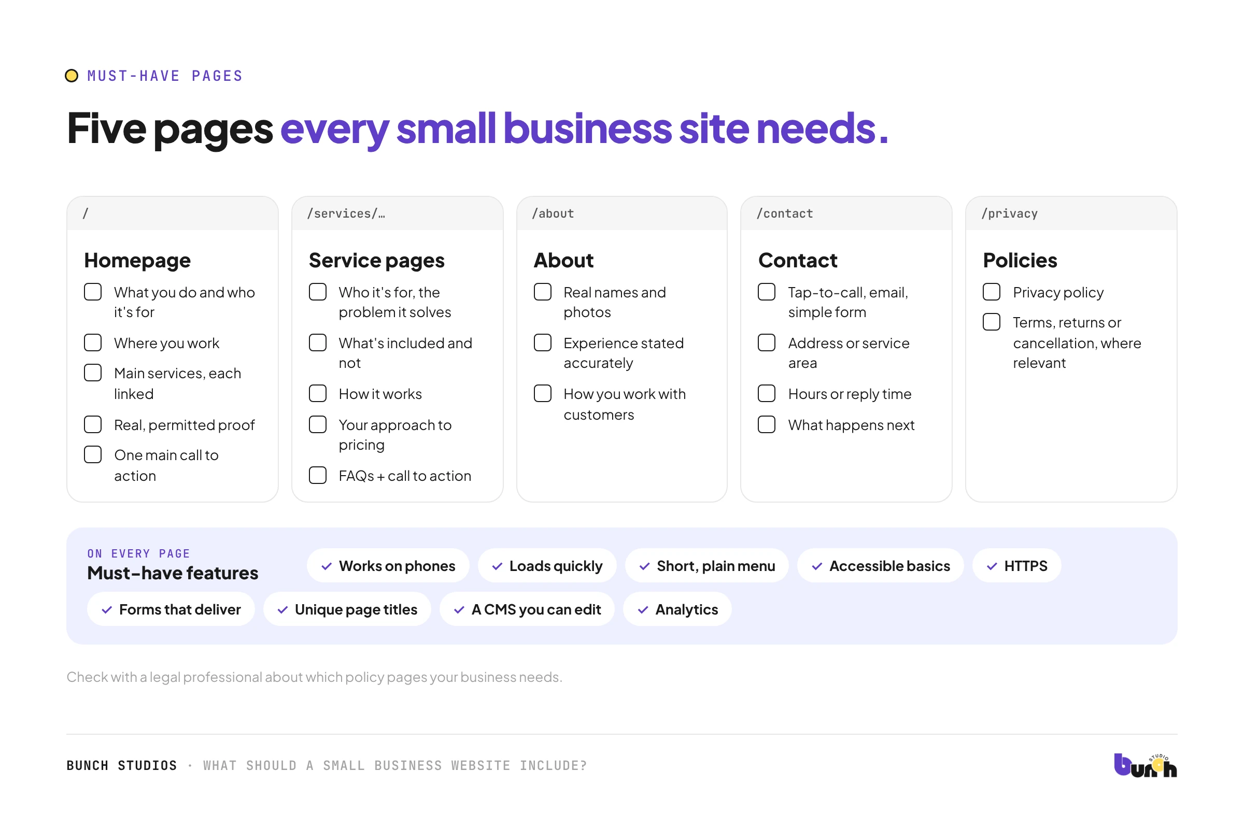Tick 'Real, permitted proof' checkbox
This screenshot has height=828, width=1244.
tap(93, 424)
